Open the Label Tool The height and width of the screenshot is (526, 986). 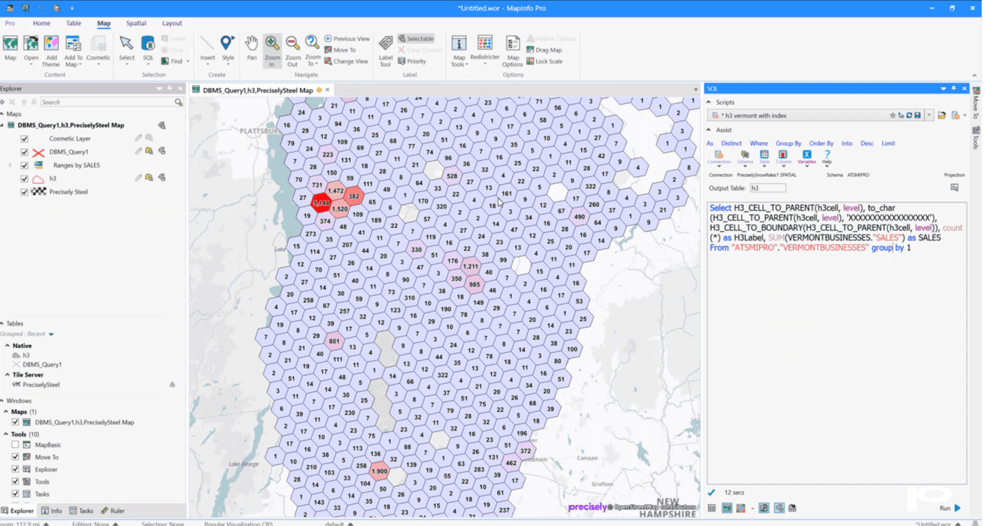click(386, 51)
